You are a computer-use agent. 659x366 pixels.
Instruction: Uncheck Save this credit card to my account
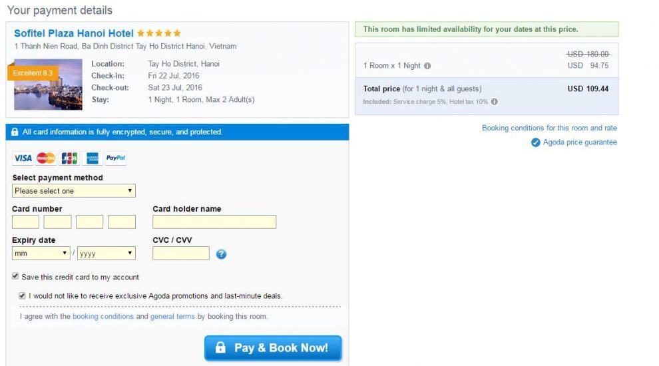[15, 276]
